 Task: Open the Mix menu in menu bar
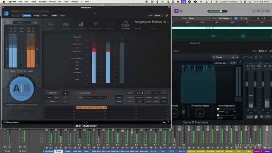59,2
